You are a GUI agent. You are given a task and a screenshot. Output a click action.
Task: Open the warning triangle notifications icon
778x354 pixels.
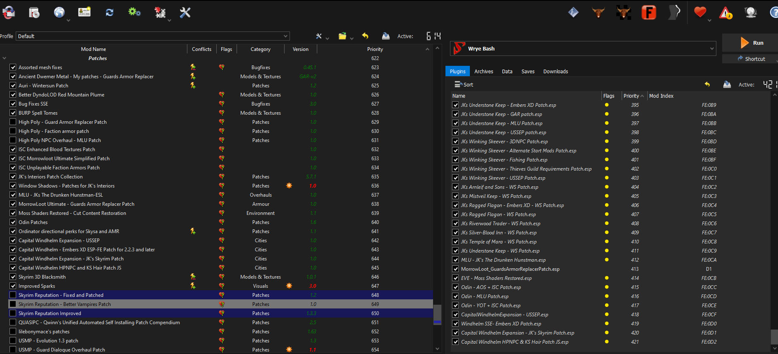point(725,13)
